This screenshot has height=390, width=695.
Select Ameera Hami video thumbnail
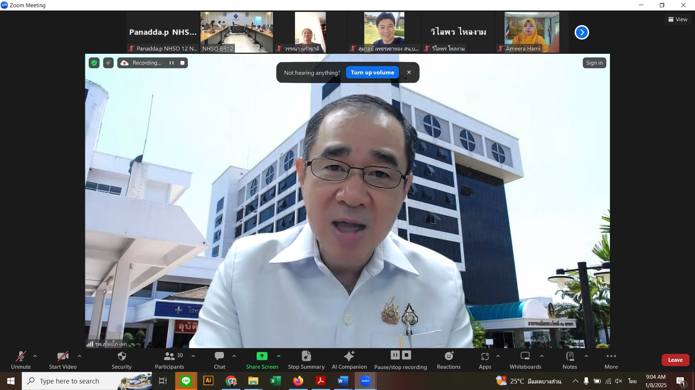click(532, 32)
